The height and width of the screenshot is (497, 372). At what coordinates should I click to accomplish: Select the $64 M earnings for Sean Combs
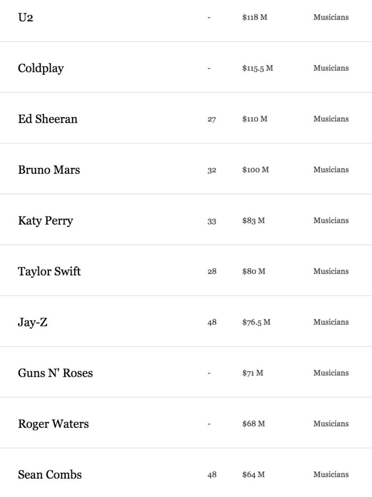(x=253, y=475)
